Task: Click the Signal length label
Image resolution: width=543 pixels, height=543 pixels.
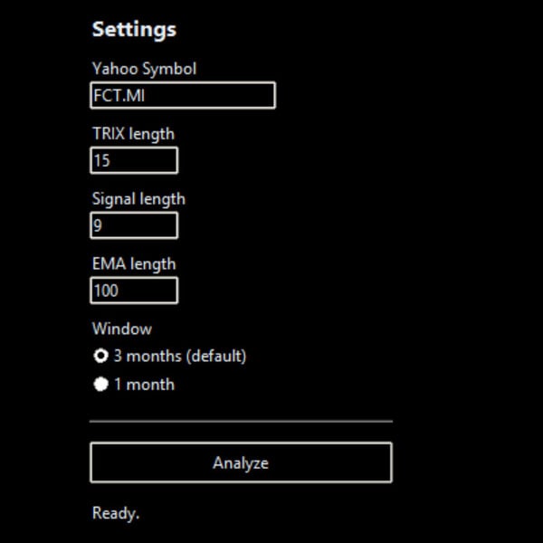Action: click(138, 199)
